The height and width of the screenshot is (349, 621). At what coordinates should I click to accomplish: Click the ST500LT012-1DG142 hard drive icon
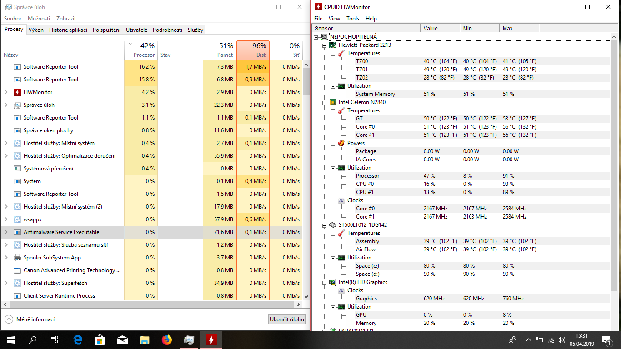pos(333,225)
